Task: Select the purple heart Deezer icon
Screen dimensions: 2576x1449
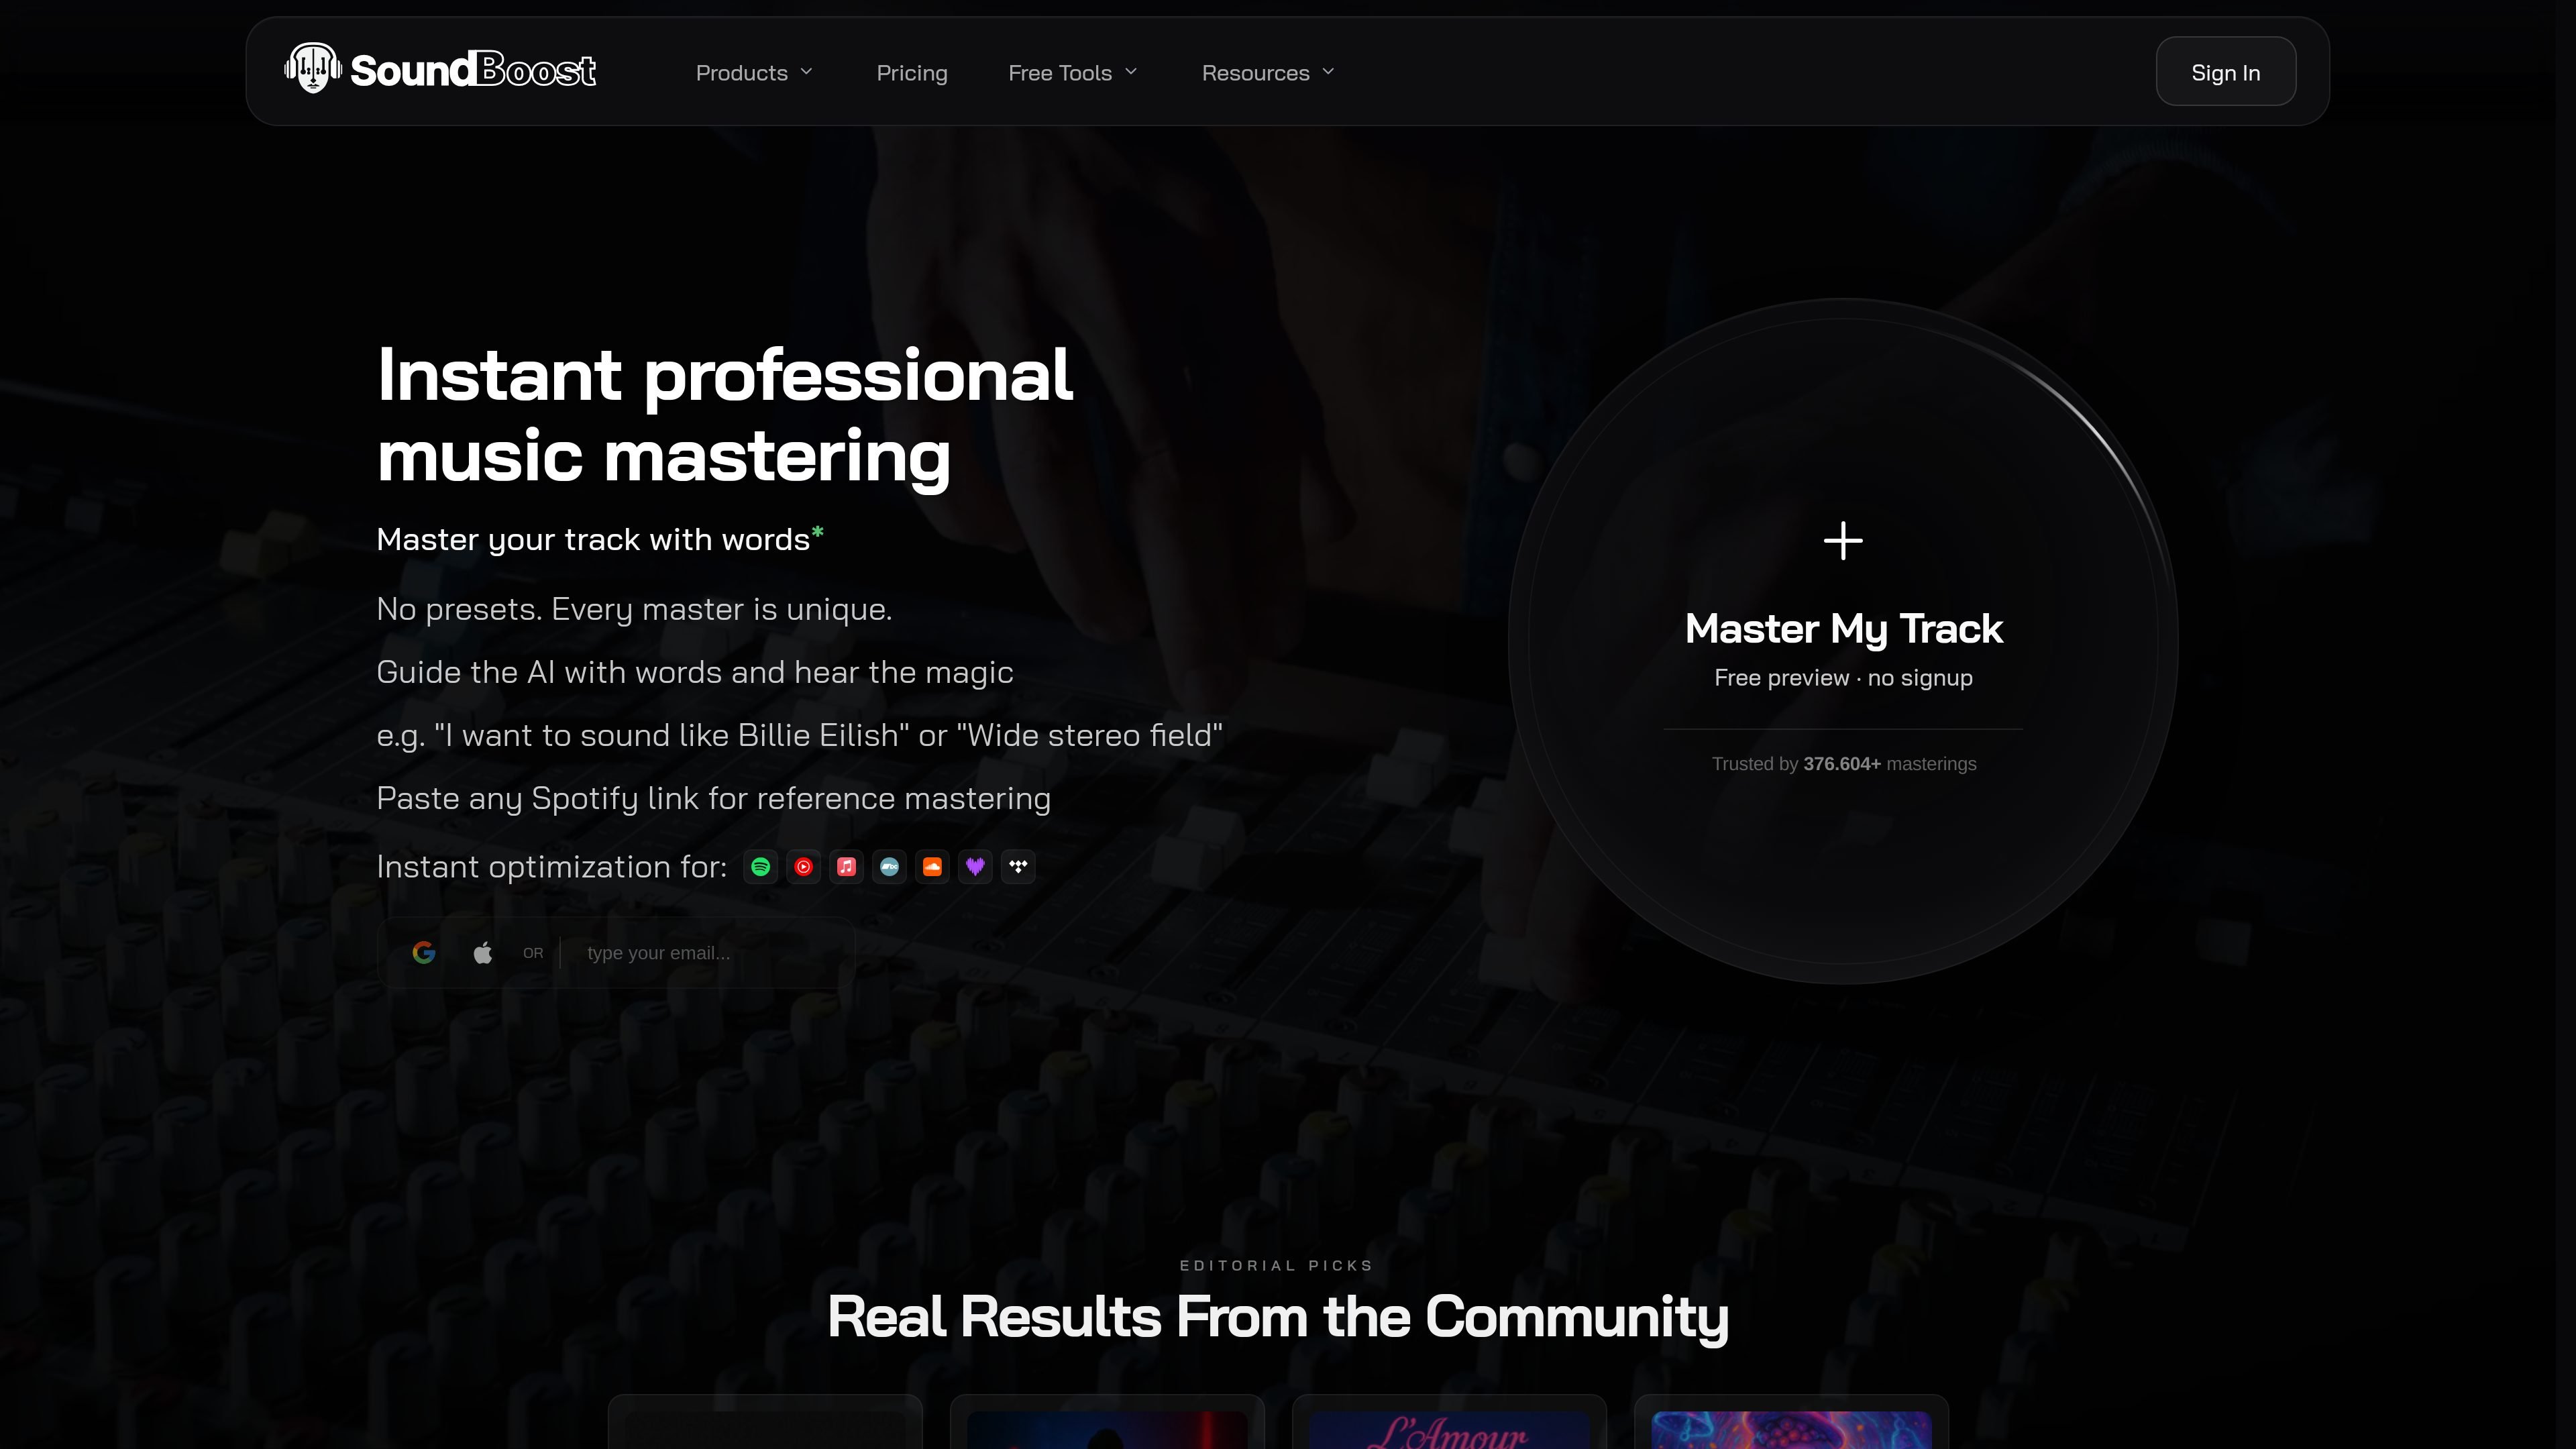Action: coord(976,867)
